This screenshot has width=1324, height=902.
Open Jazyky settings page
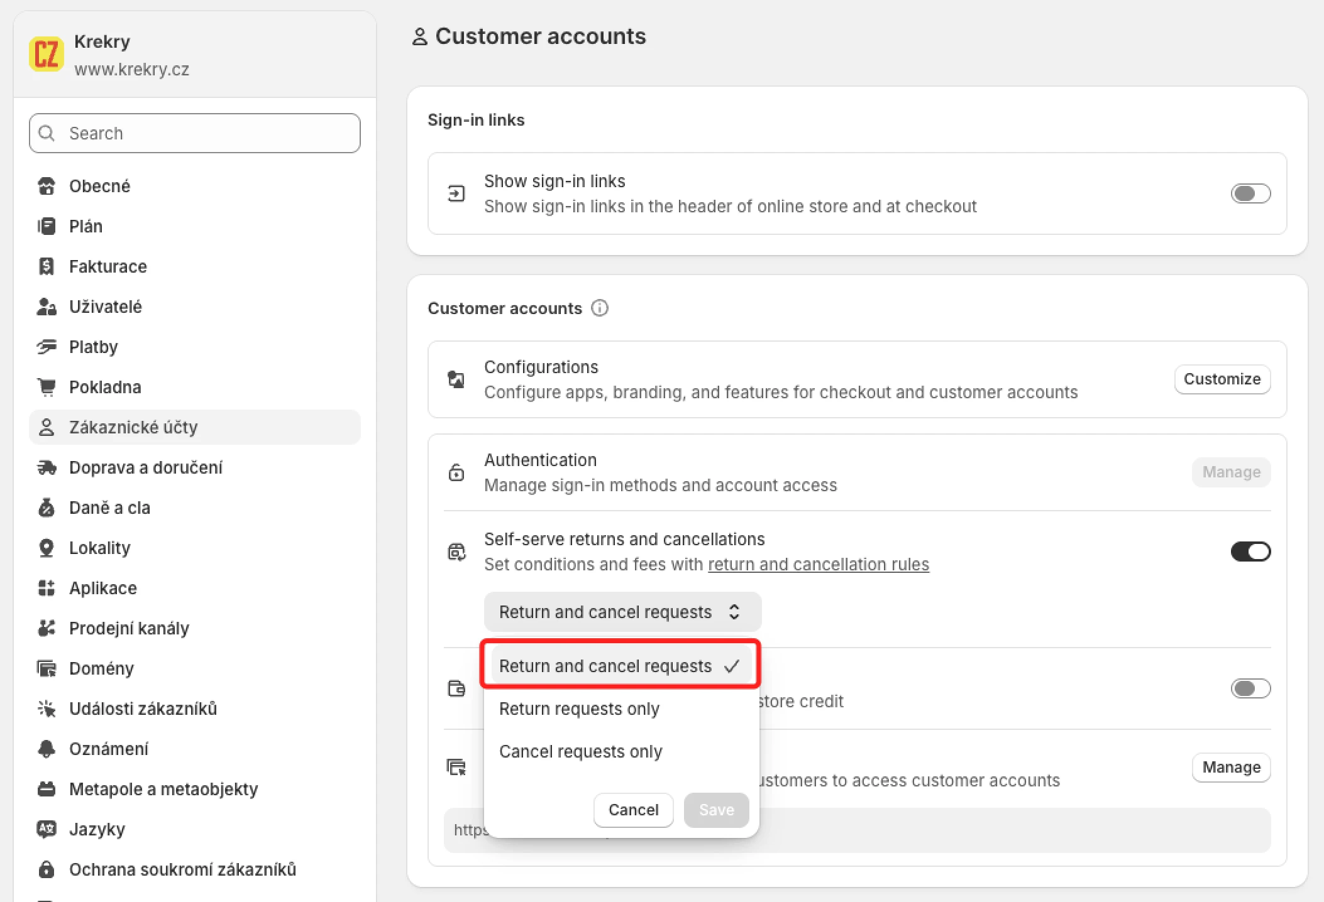click(x=195, y=829)
